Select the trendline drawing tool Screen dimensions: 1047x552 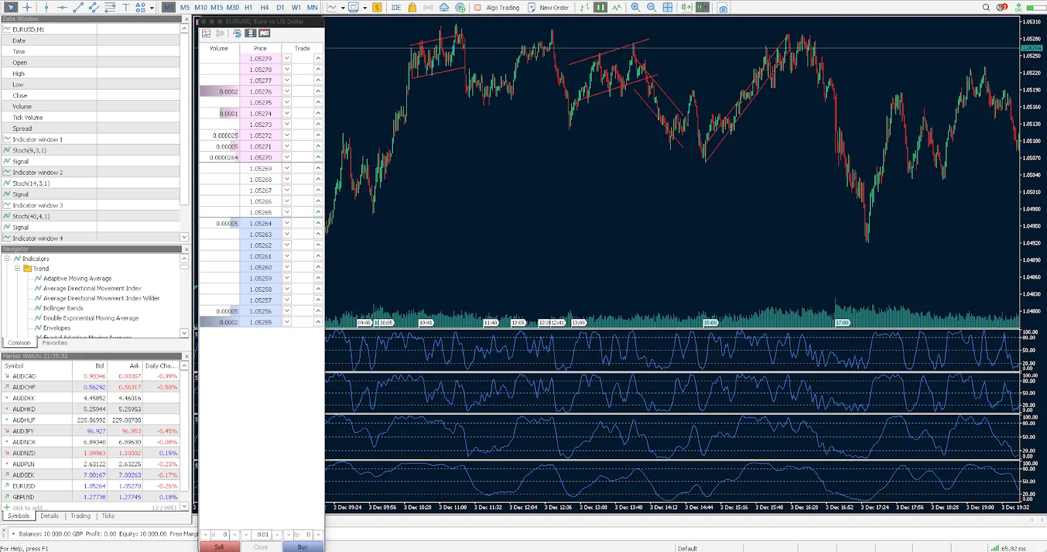[x=78, y=7]
